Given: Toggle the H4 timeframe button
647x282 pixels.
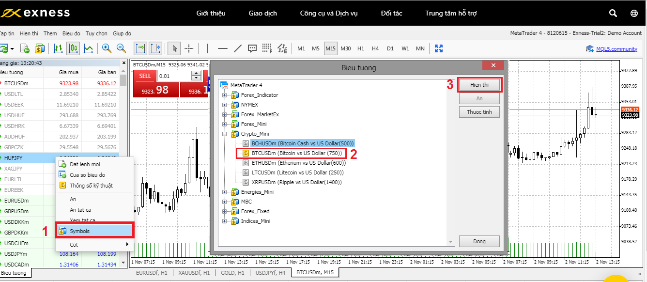Looking at the screenshot, I should point(375,48).
